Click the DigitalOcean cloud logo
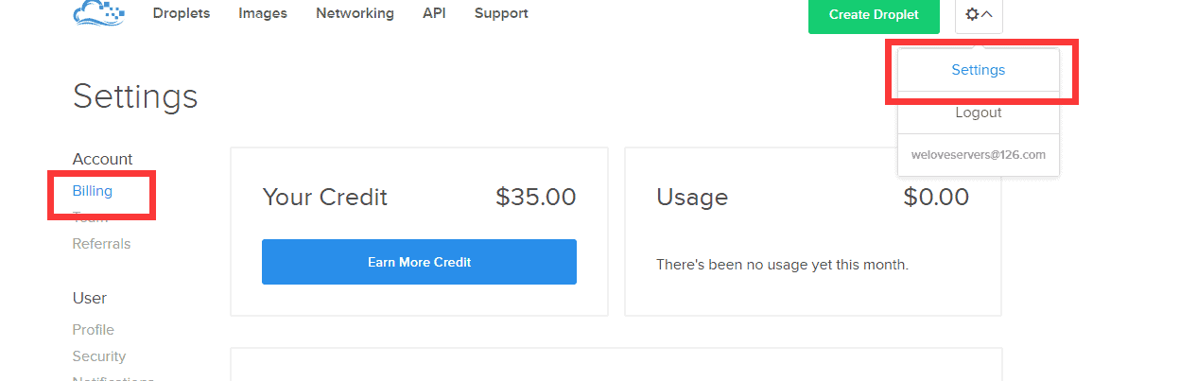 pos(98,13)
